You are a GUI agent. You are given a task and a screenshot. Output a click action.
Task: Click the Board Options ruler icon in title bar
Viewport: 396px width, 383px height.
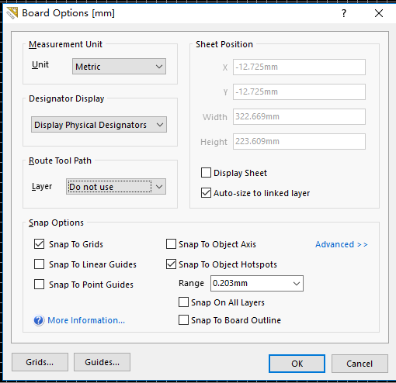12,13
